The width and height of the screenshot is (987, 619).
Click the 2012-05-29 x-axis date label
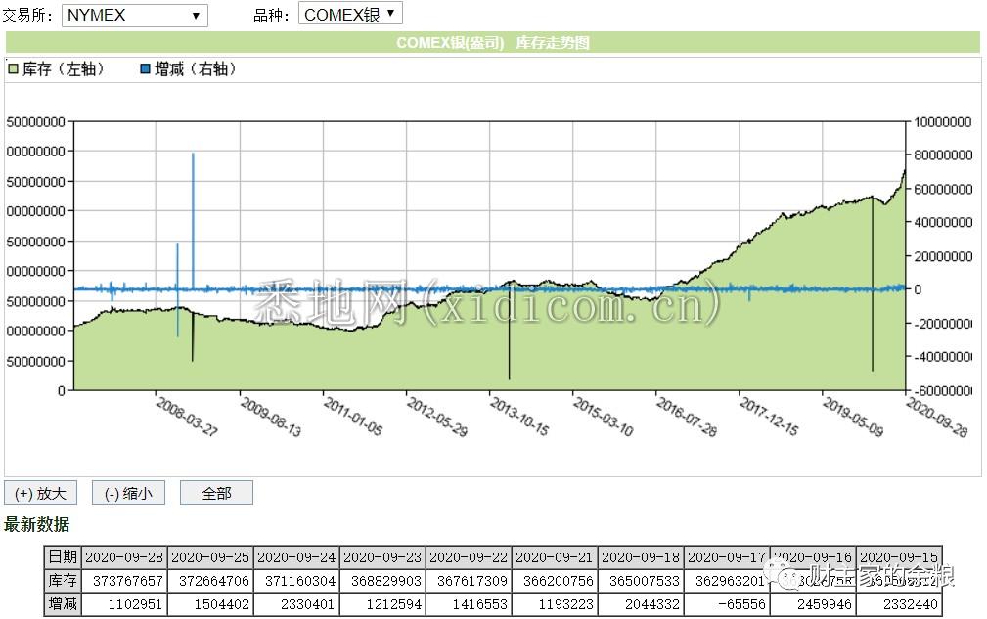[437, 417]
